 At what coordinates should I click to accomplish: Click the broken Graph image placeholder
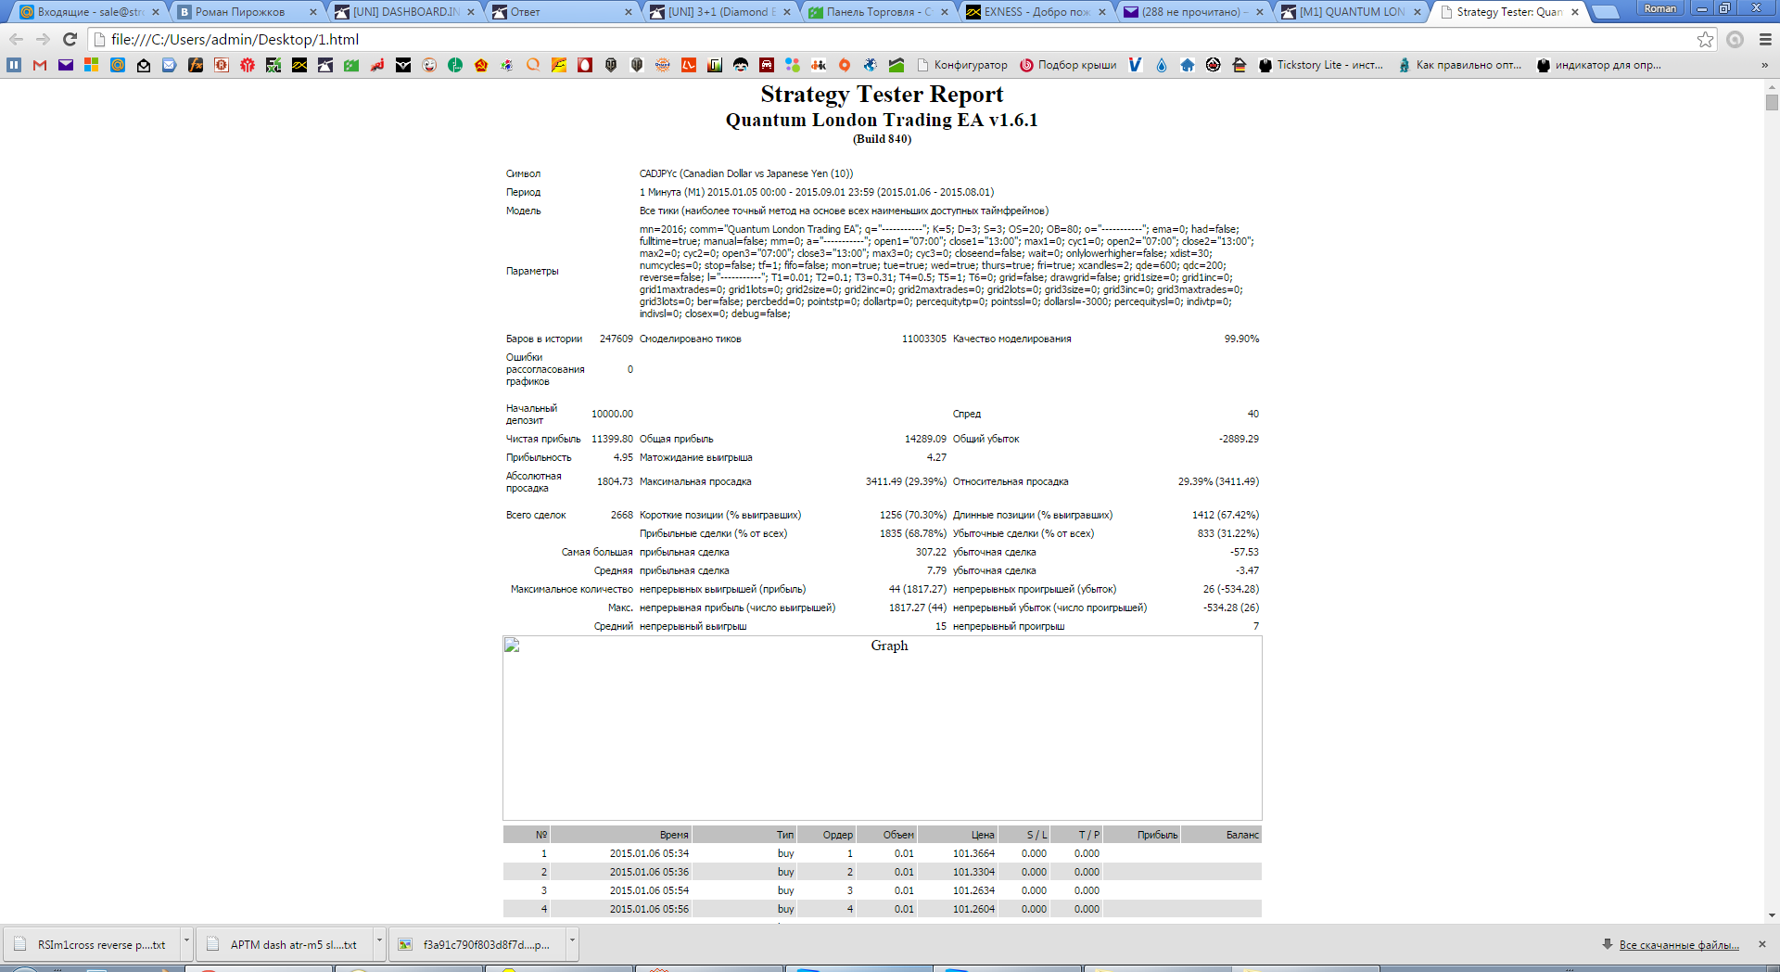click(883, 727)
